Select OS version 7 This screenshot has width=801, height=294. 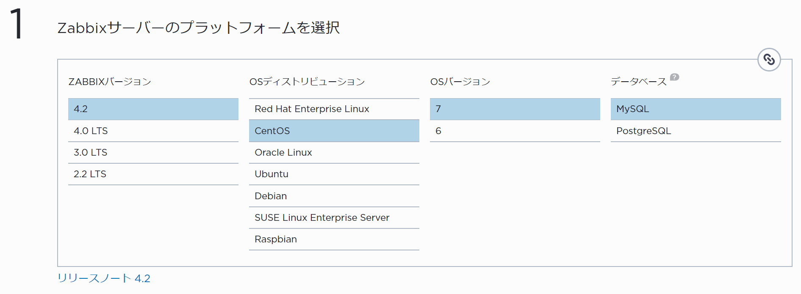tap(515, 109)
